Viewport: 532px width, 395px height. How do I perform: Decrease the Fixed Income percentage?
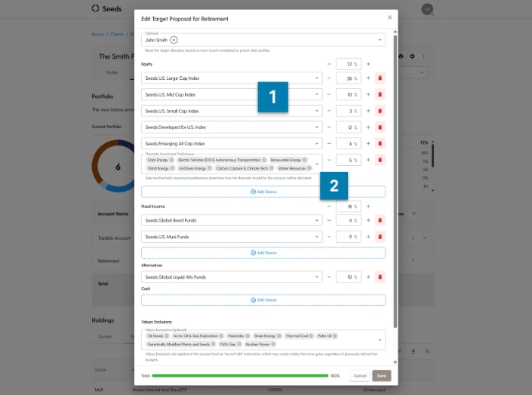coord(329,206)
